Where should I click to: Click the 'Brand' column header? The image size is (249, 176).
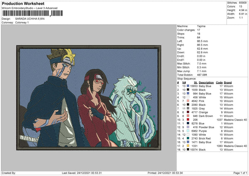pyautogui.click(x=228, y=83)
